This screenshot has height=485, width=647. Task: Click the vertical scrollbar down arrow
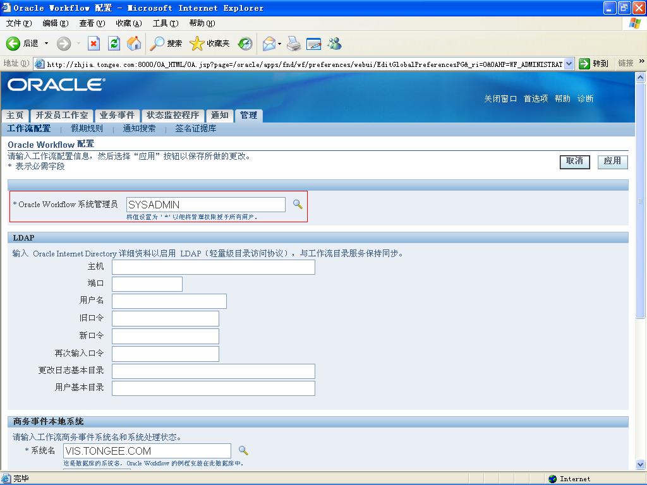pyautogui.click(x=641, y=464)
